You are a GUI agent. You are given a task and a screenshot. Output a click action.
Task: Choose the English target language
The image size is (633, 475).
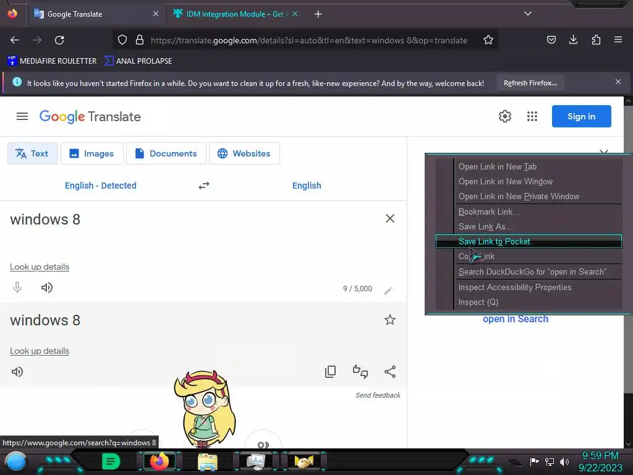[307, 186]
